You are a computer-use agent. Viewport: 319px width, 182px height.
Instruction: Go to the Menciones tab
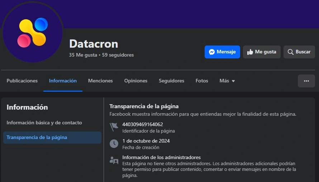click(x=100, y=81)
